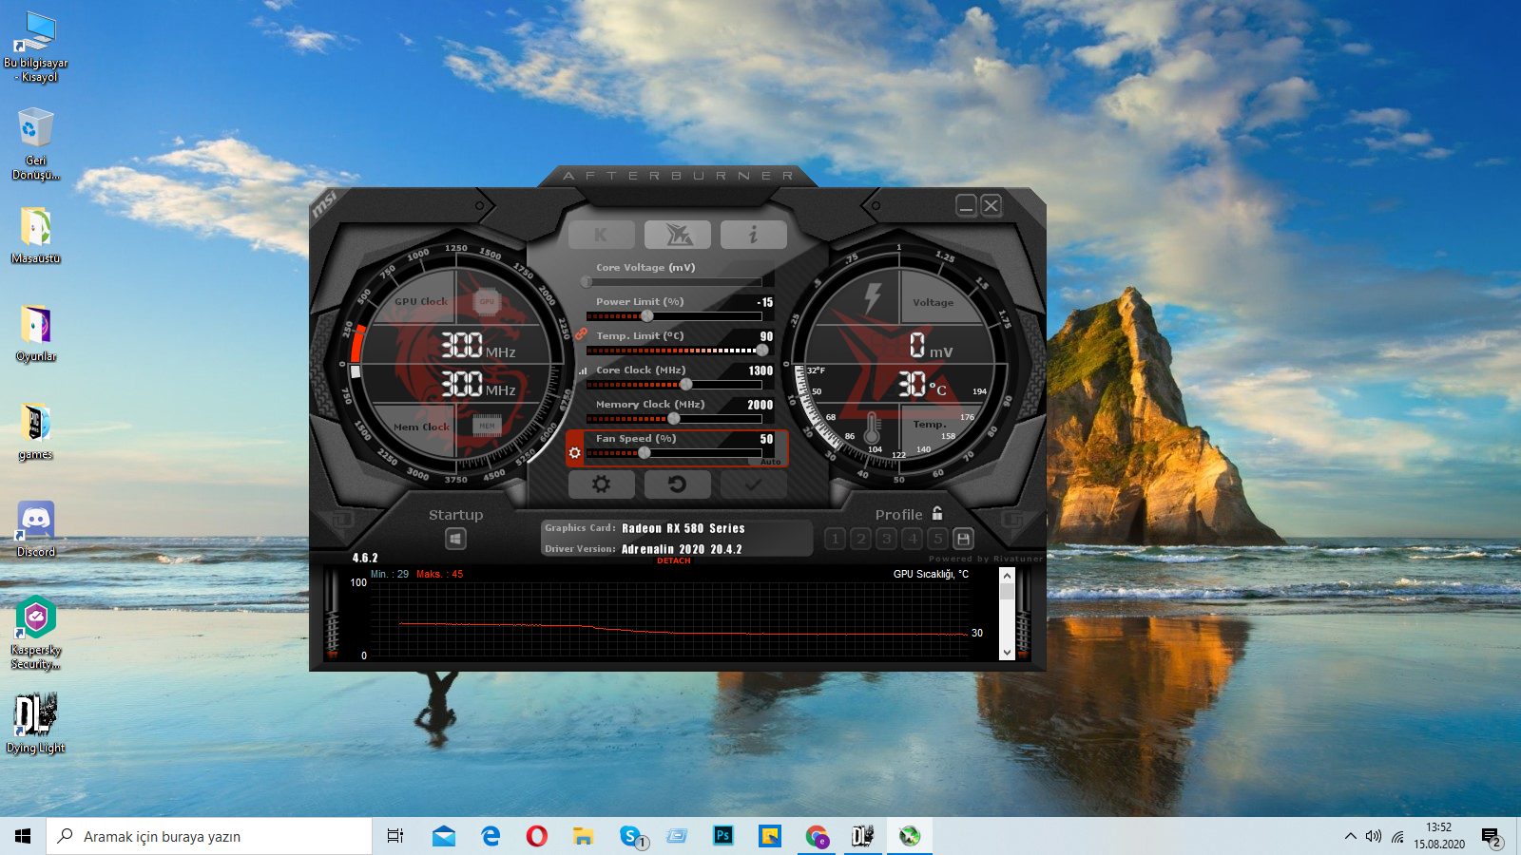Screen dimensions: 1521x855
Task: Click the Memory Clock slider handle
Action: [x=674, y=419]
